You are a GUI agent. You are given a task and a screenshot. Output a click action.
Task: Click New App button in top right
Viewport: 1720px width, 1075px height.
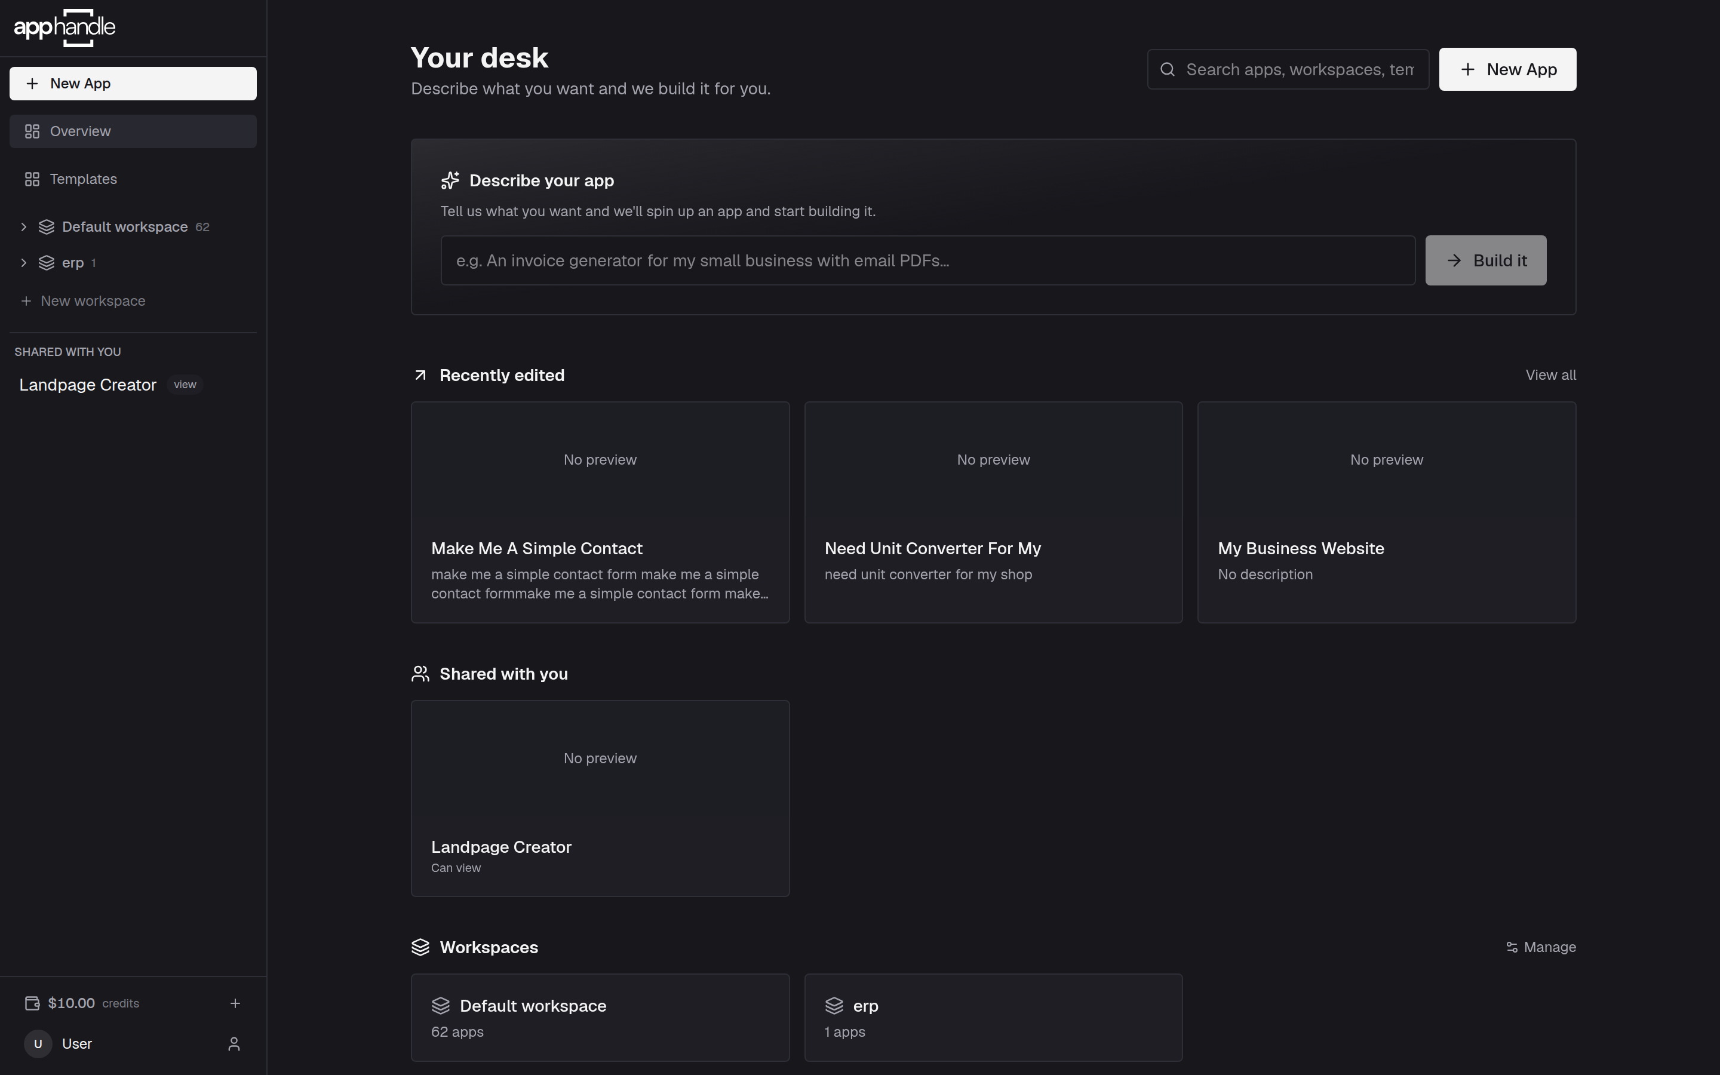[1507, 69]
